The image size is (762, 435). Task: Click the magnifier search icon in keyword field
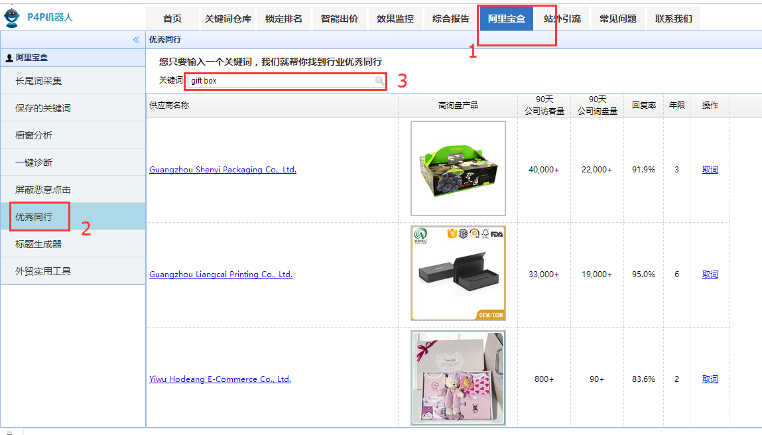(379, 81)
